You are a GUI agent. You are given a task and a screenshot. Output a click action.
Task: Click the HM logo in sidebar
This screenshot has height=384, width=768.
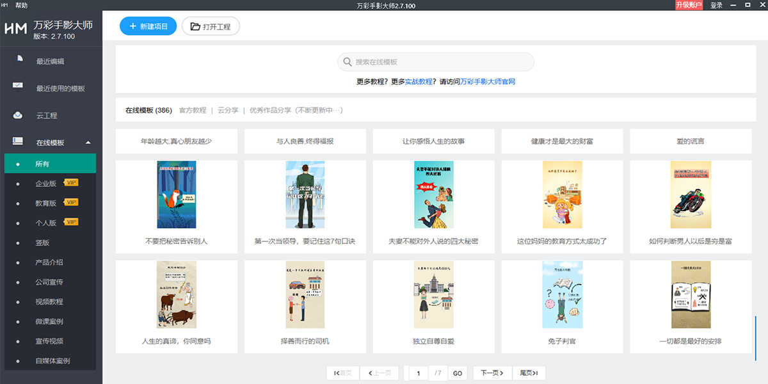(16, 29)
